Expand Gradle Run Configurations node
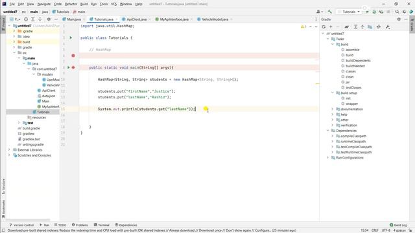 (x=327, y=157)
